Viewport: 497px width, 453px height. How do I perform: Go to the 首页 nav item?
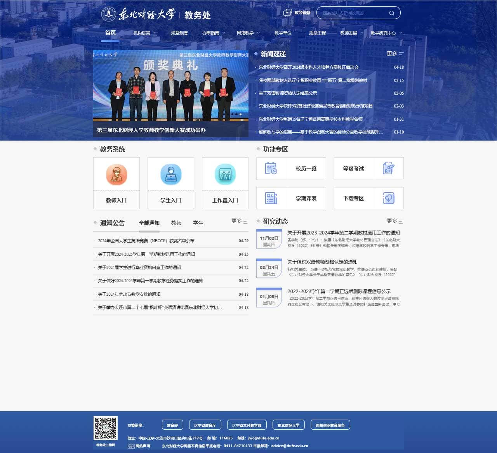coord(110,33)
